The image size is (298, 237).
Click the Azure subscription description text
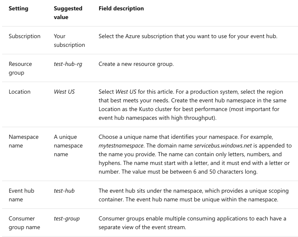(x=188, y=36)
